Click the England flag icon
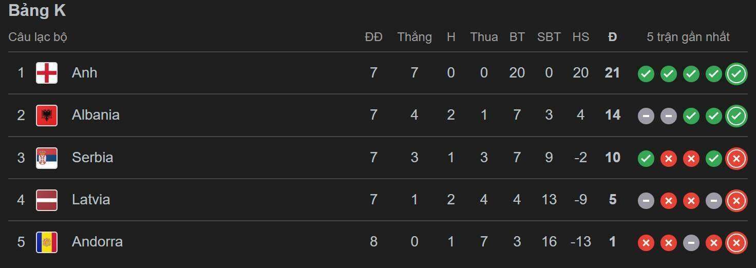 (47, 73)
